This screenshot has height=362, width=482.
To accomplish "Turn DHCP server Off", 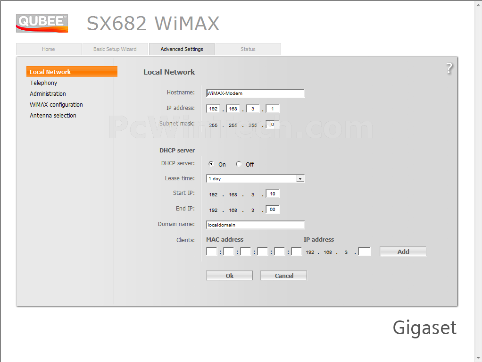I will pyautogui.click(x=239, y=164).
